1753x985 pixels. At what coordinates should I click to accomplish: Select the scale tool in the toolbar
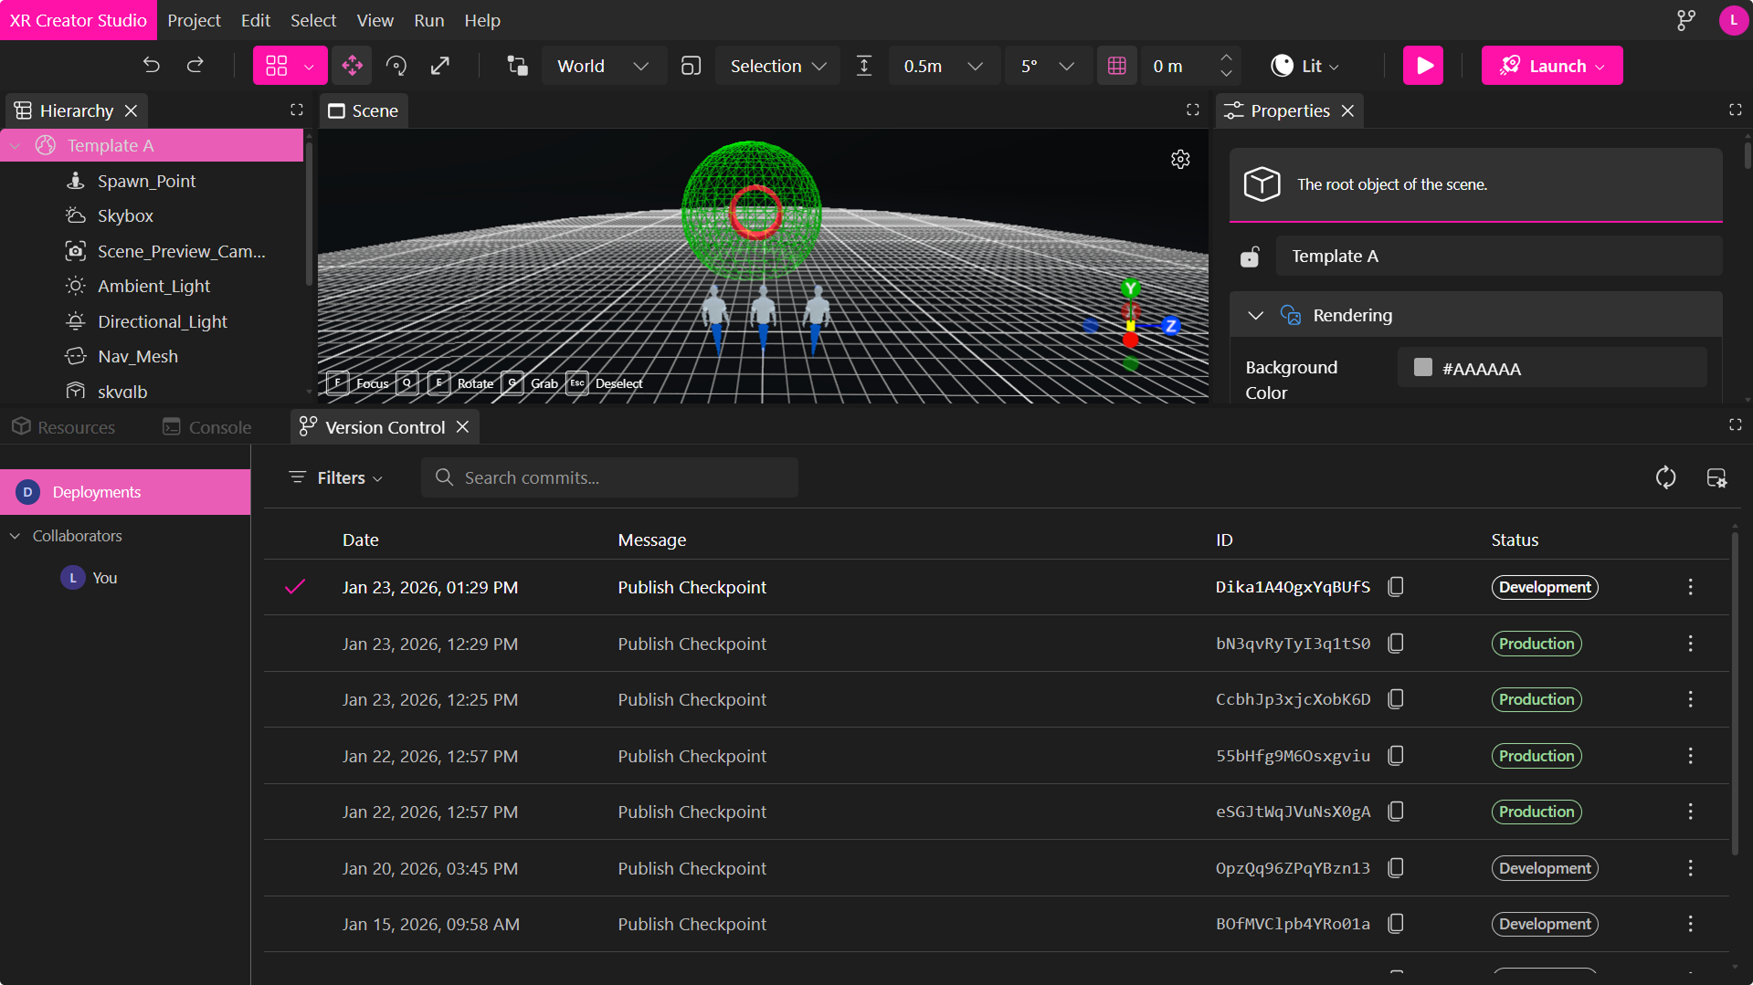[x=440, y=66]
